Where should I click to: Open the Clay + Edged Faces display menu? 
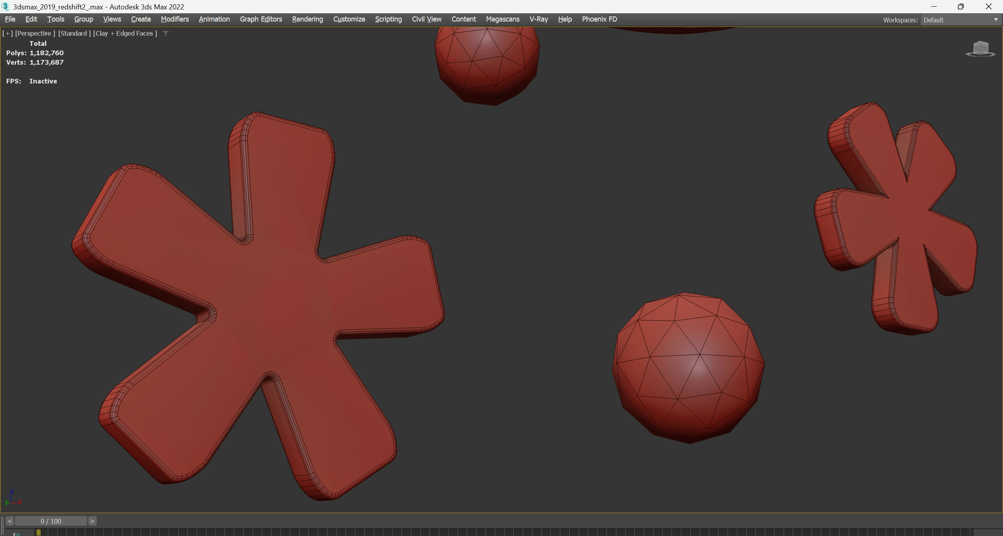pyautogui.click(x=125, y=33)
